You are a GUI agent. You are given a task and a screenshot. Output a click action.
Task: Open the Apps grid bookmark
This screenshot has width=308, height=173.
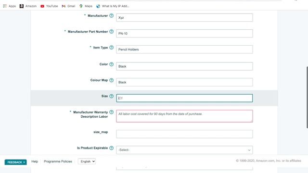[x=9, y=6]
